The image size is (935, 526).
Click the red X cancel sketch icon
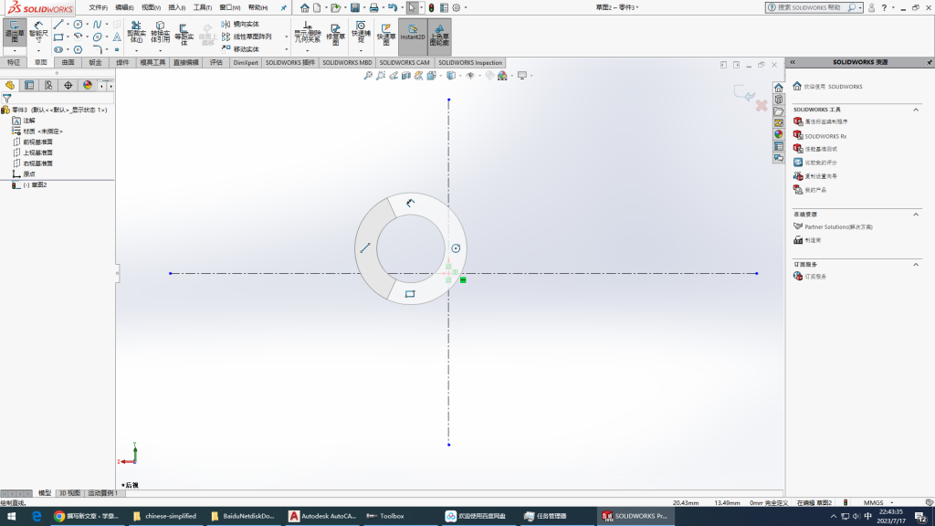pyautogui.click(x=761, y=106)
